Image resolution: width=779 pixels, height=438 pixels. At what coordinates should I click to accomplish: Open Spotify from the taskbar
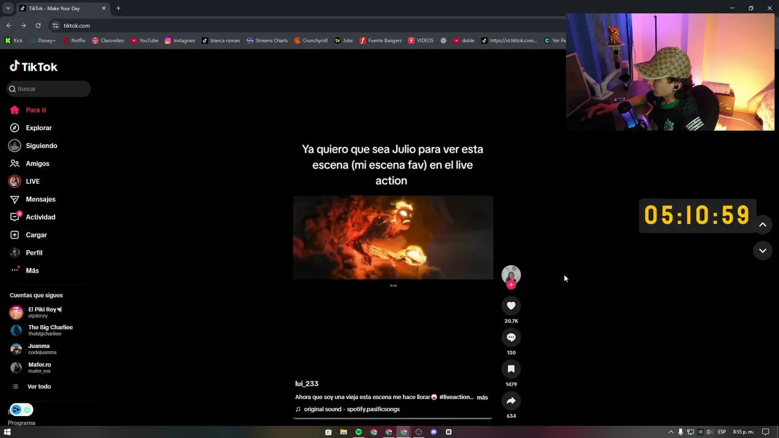358,432
